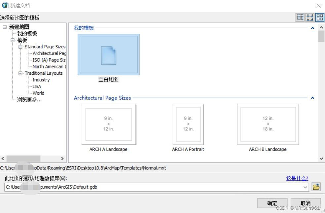Select the blank map template thumbnail
This screenshot has width=325, height=213.
109,55
